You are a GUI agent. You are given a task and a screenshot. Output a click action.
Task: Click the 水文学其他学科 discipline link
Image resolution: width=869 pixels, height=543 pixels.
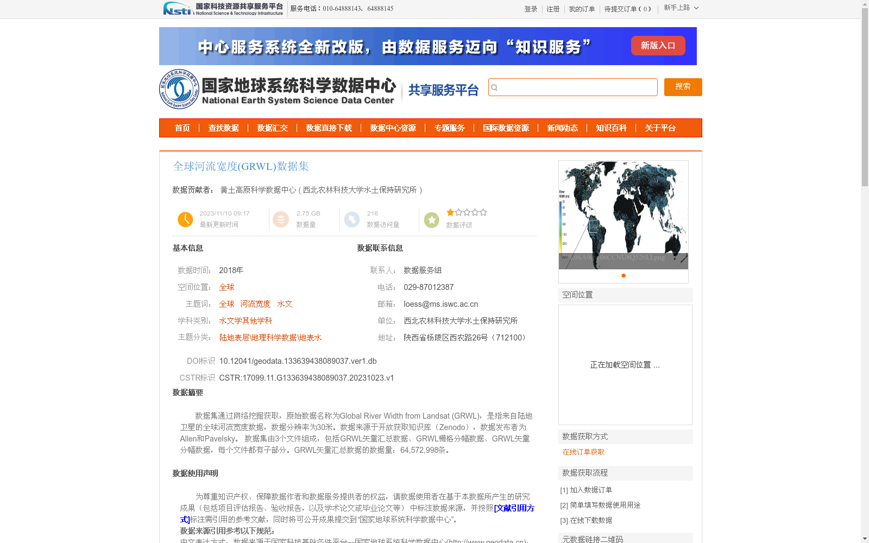click(x=245, y=321)
